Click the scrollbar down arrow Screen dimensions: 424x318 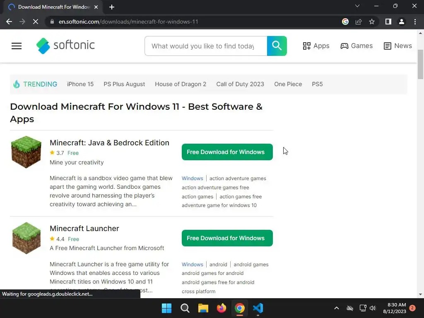(420, 294)
